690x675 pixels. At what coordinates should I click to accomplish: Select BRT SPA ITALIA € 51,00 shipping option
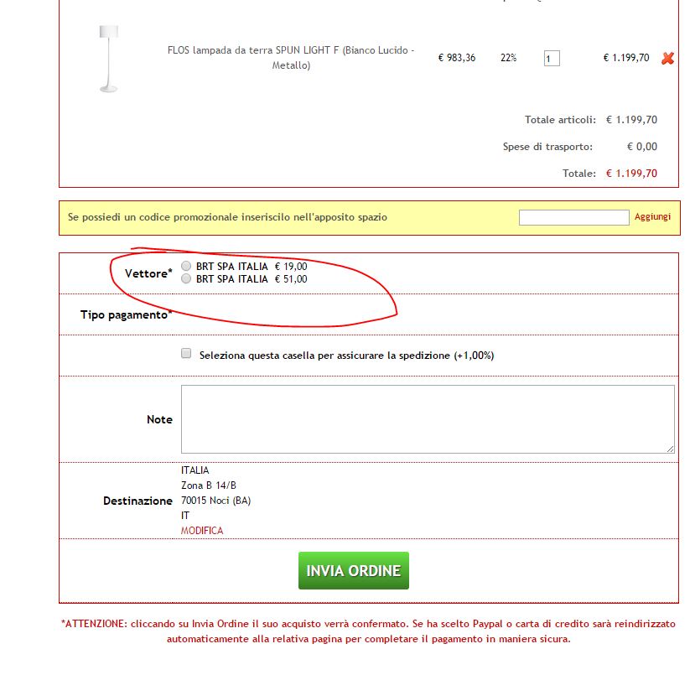[186, 278]
